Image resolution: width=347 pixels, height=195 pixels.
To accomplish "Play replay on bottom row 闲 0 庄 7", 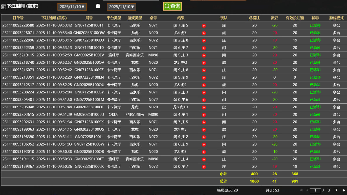I will (x=203, y=166).
